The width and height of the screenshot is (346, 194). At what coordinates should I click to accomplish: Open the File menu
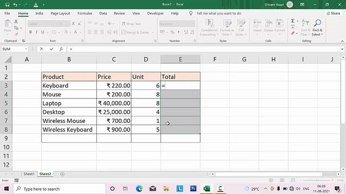click(x=7, y=13)
